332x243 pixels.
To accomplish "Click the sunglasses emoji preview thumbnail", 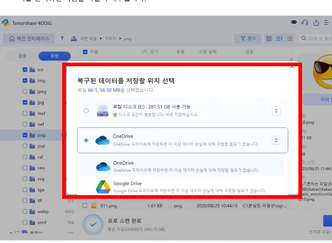I will pyautogui.click(x=322, y=71).
